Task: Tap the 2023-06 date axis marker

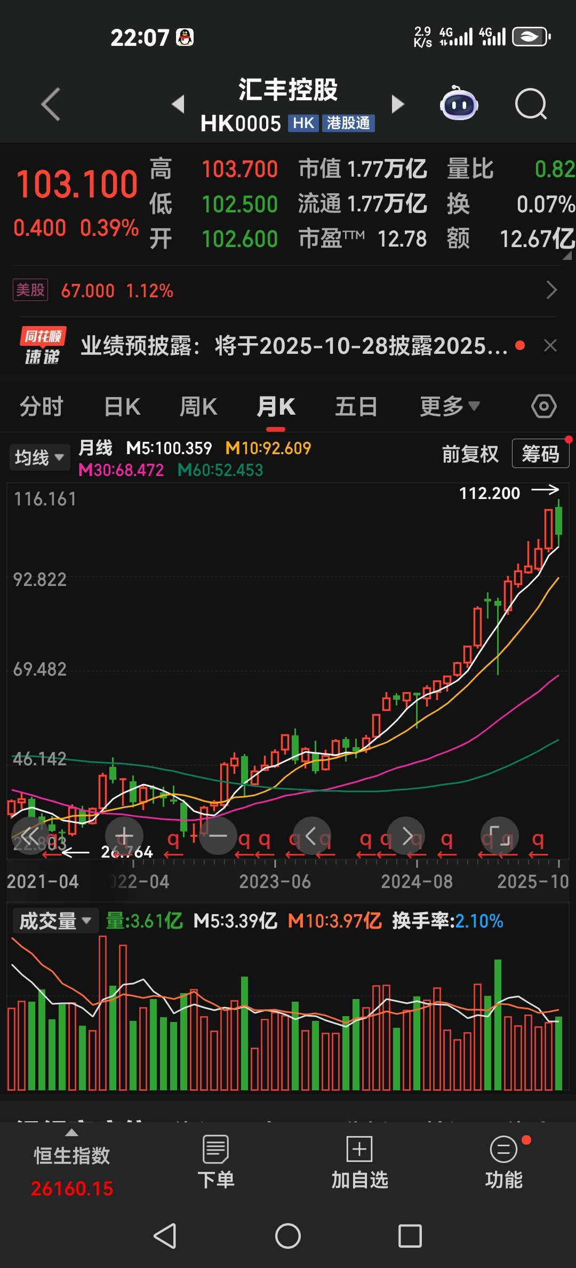Action: click(x=275, y=881)
